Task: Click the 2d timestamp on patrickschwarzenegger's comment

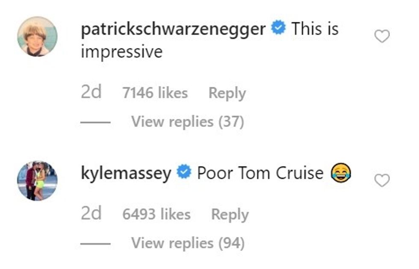Action: 91,93
